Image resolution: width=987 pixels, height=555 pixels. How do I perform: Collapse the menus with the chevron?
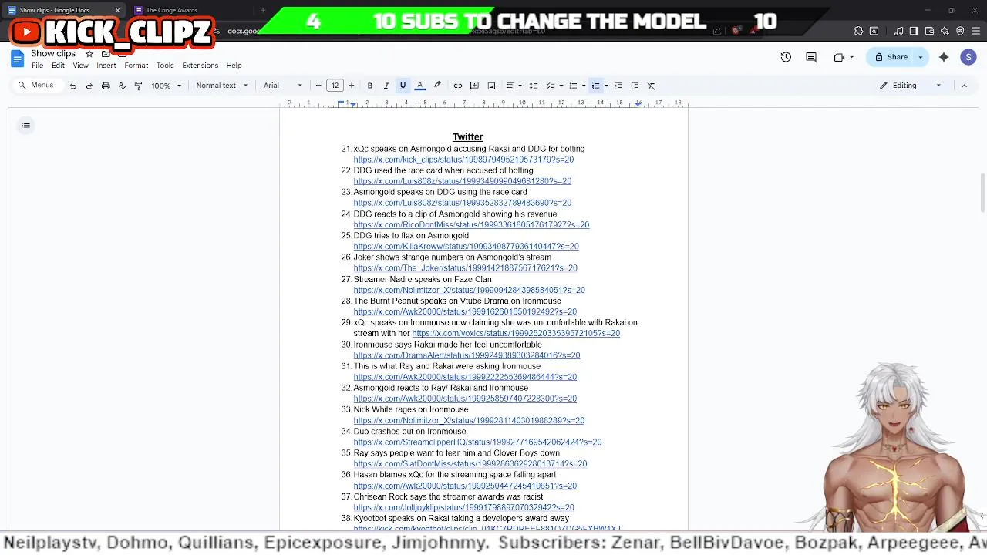click(x=964, y=86)
